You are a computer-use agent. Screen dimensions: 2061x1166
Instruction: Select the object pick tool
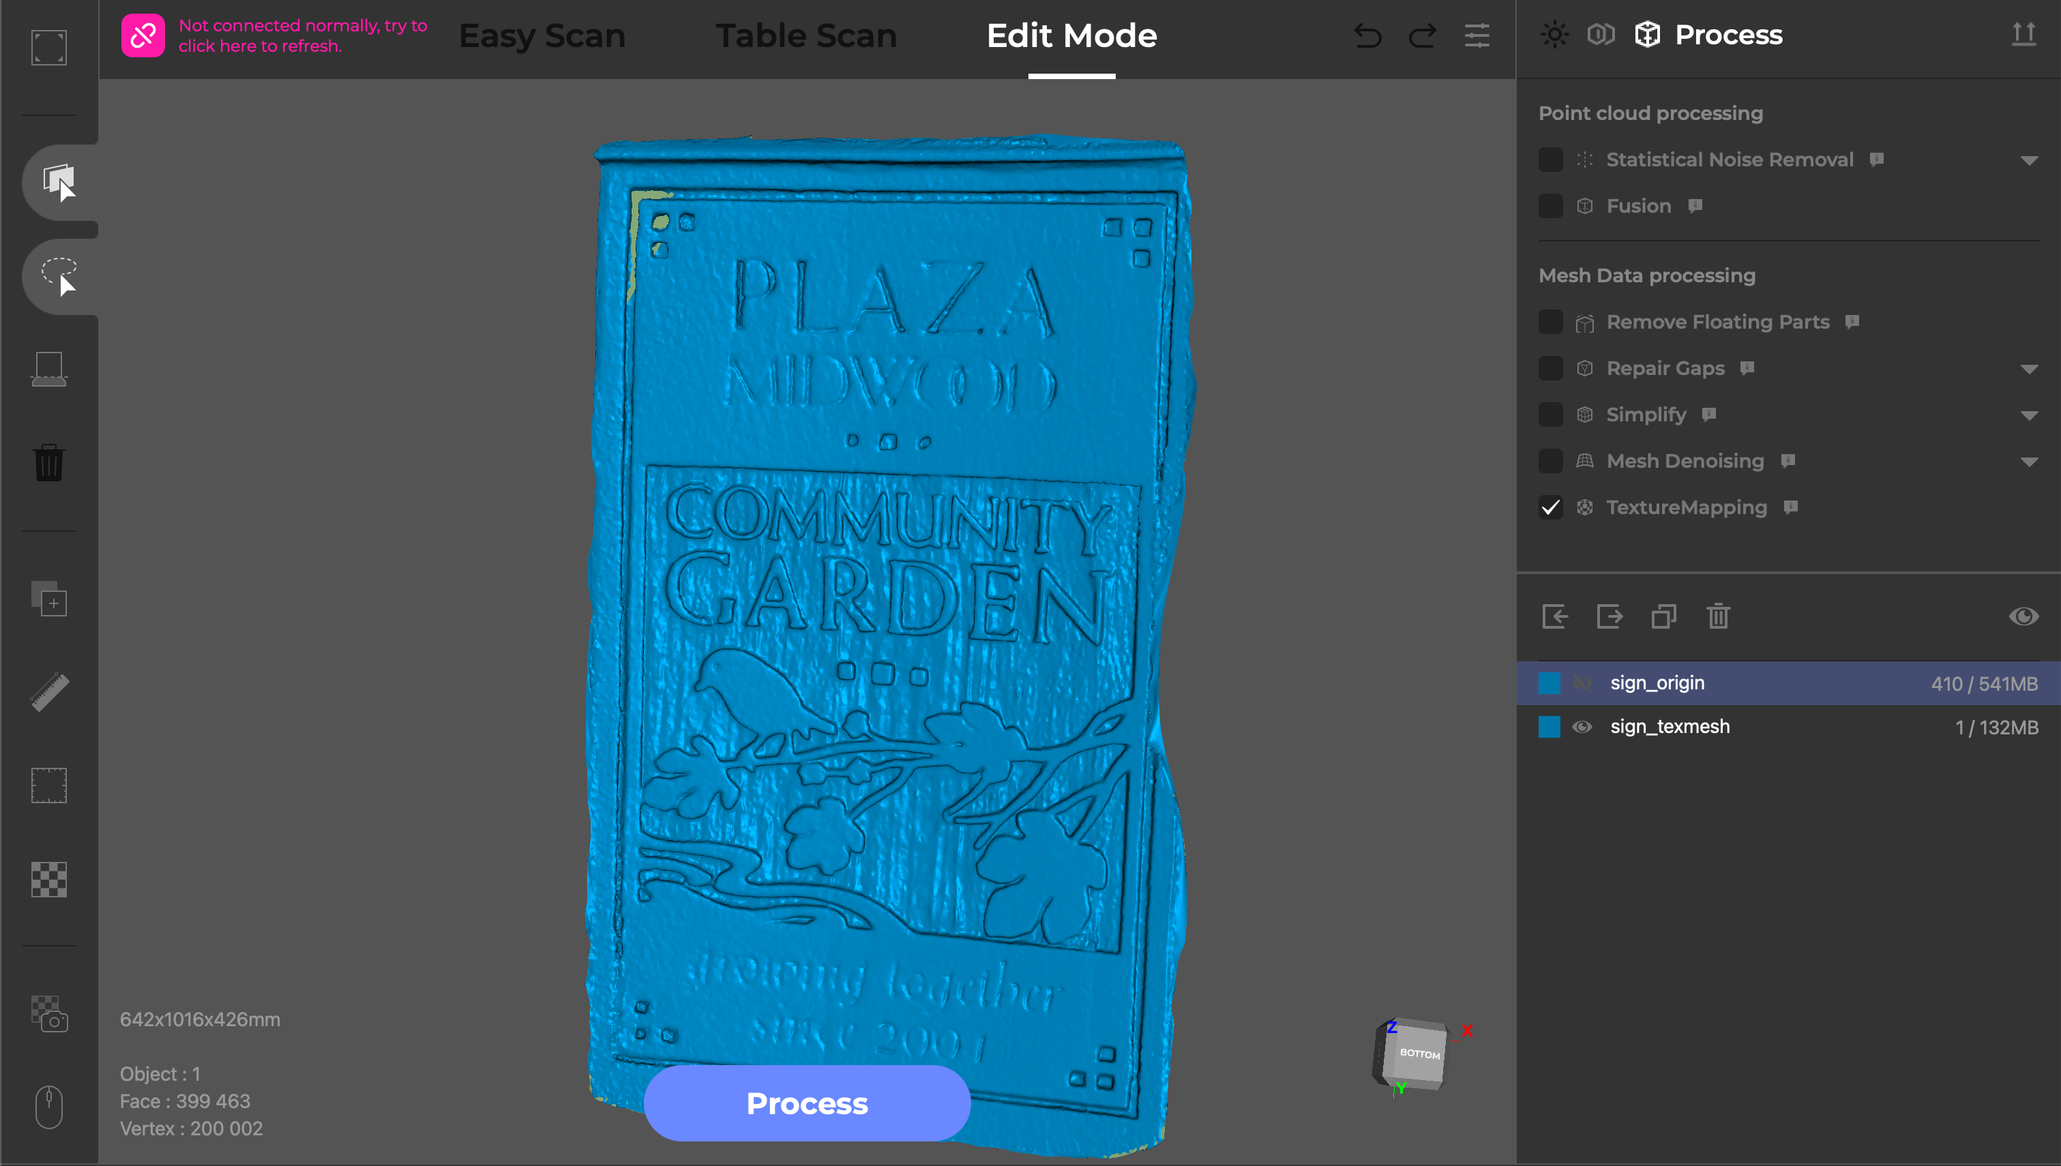tap(59, 182)
